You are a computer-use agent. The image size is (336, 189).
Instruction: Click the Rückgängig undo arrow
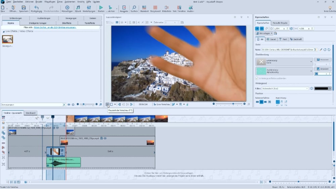click(36, 7)
